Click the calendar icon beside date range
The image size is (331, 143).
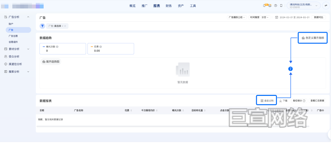point(277,18)
